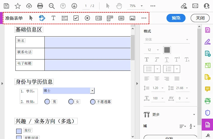
Task: Click the 电子邮箱 text field
Action: 88,65
